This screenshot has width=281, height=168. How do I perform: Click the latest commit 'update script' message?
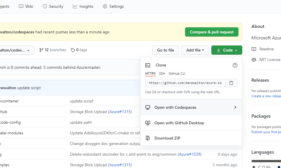tap(29, 88)
